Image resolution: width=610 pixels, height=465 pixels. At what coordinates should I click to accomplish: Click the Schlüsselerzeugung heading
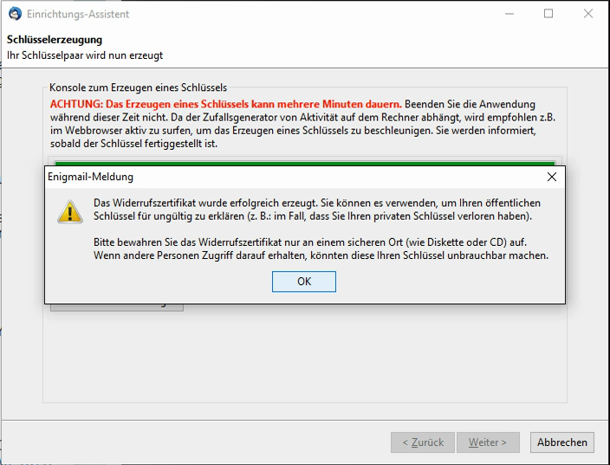pyautogui.click(x=55, y=40)
